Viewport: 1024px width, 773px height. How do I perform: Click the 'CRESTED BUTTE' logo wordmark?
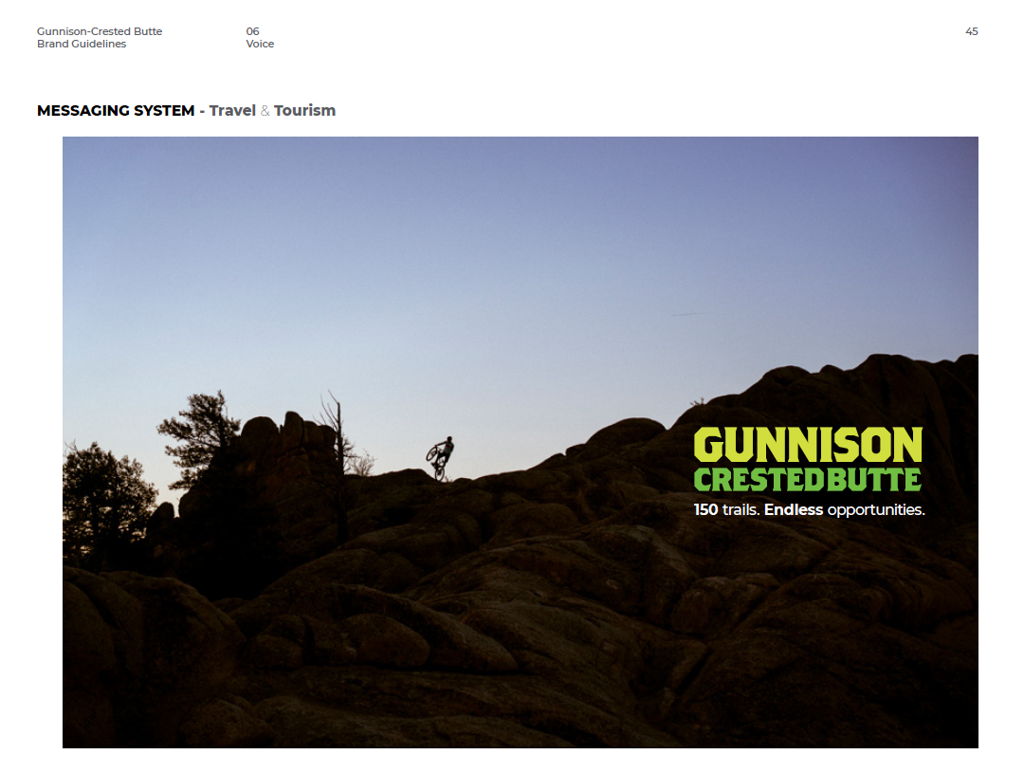tap(807, 480)
